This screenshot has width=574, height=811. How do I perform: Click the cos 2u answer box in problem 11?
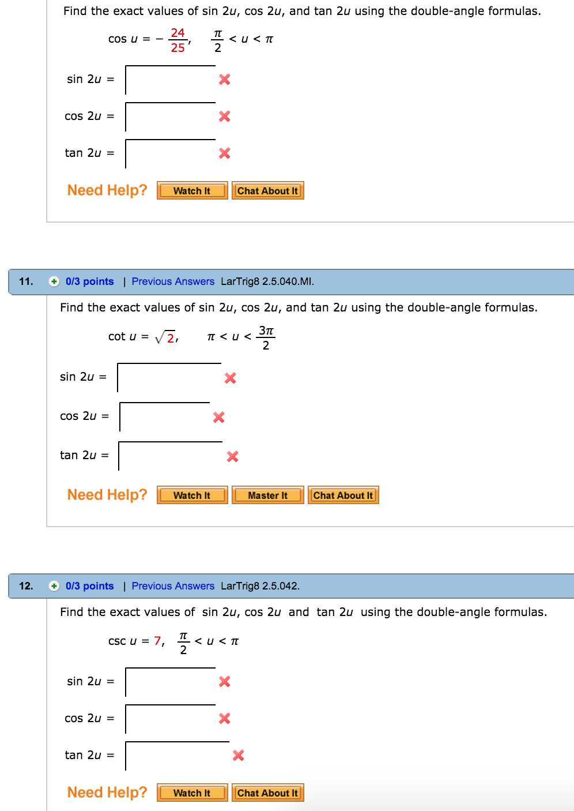[x=164, y=417]
